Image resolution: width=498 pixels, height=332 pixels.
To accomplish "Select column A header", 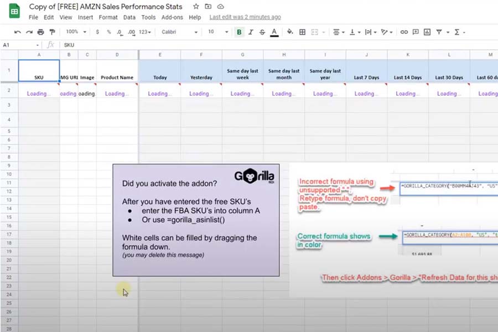I will click(x=39, y=55).
